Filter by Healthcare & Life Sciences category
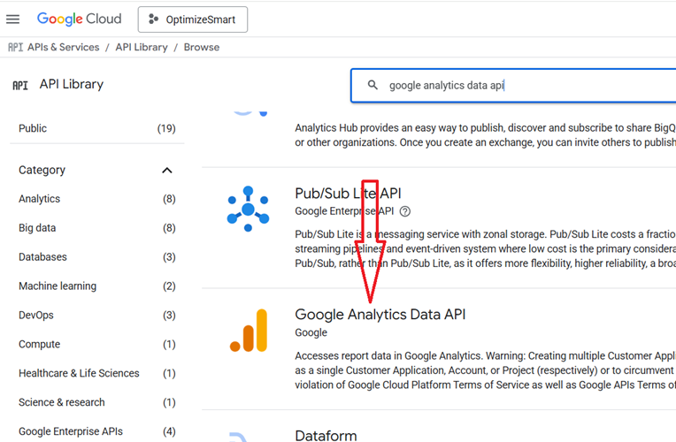The image size is (676, 442). 97,374
